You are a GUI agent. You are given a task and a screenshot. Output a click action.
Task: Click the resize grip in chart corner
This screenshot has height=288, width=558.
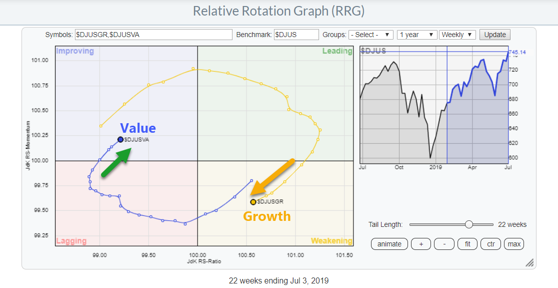click(529, 262)
